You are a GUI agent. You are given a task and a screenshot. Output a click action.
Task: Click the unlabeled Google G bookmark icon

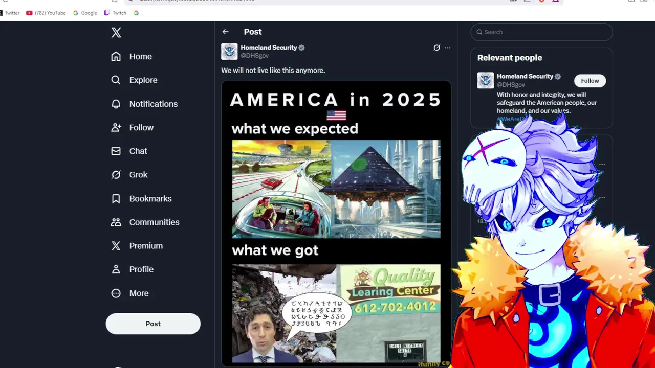(x=136, y=13)
